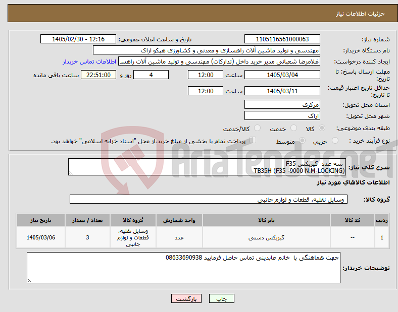Click the quantity cell showing 3
Screen dimensions: 398x312
tap(87, 237)
